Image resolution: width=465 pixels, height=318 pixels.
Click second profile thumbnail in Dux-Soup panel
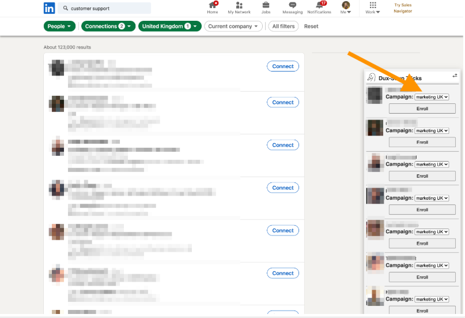(375, 128)
